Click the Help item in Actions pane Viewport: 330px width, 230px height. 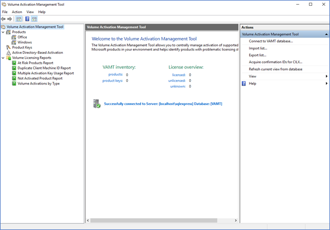coord(253,83)
